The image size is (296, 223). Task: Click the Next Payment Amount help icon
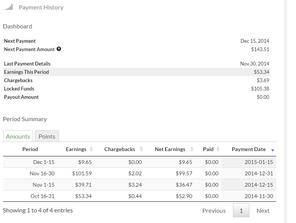(59, 49)
